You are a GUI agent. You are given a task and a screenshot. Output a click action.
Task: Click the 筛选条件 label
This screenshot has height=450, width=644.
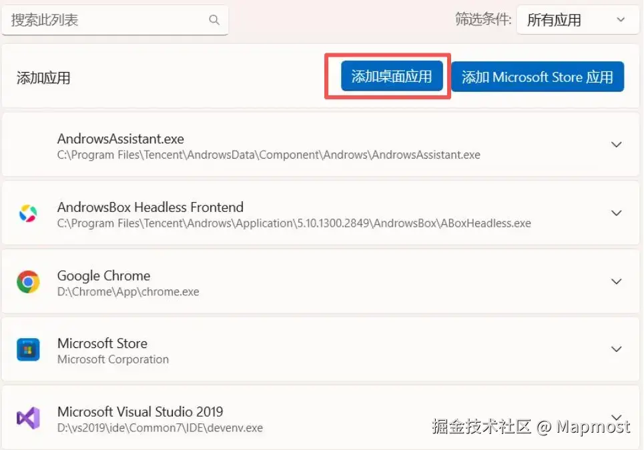[x=483, y=19]
